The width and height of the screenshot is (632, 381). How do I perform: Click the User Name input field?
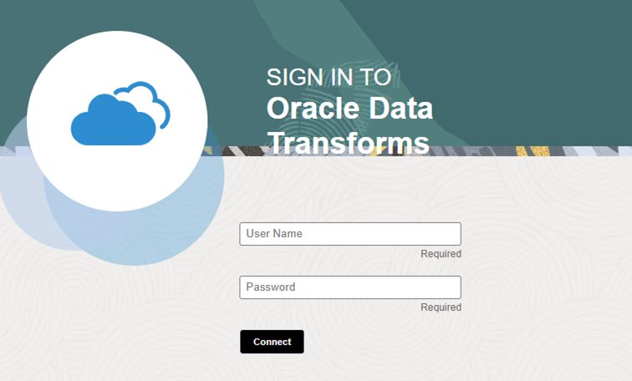350,234
